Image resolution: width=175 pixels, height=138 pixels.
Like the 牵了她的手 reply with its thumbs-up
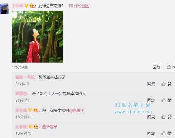coord(164,100)
